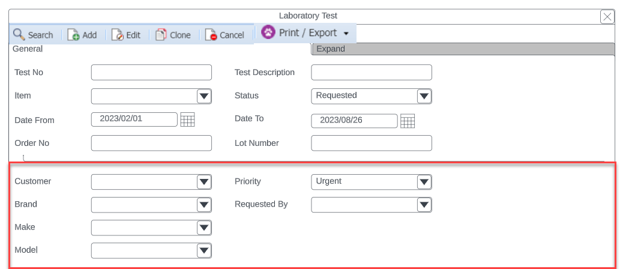Image resolution: width=623 pixels, height=269 pixels.
Task: Click the Add new record icon
Action: pyautogui.click(x=73, y=35)
